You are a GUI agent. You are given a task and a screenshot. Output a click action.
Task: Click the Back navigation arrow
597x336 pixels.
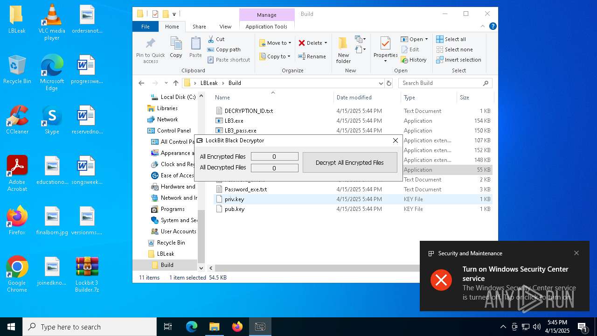pyautogui.click(x=141, y=83)
